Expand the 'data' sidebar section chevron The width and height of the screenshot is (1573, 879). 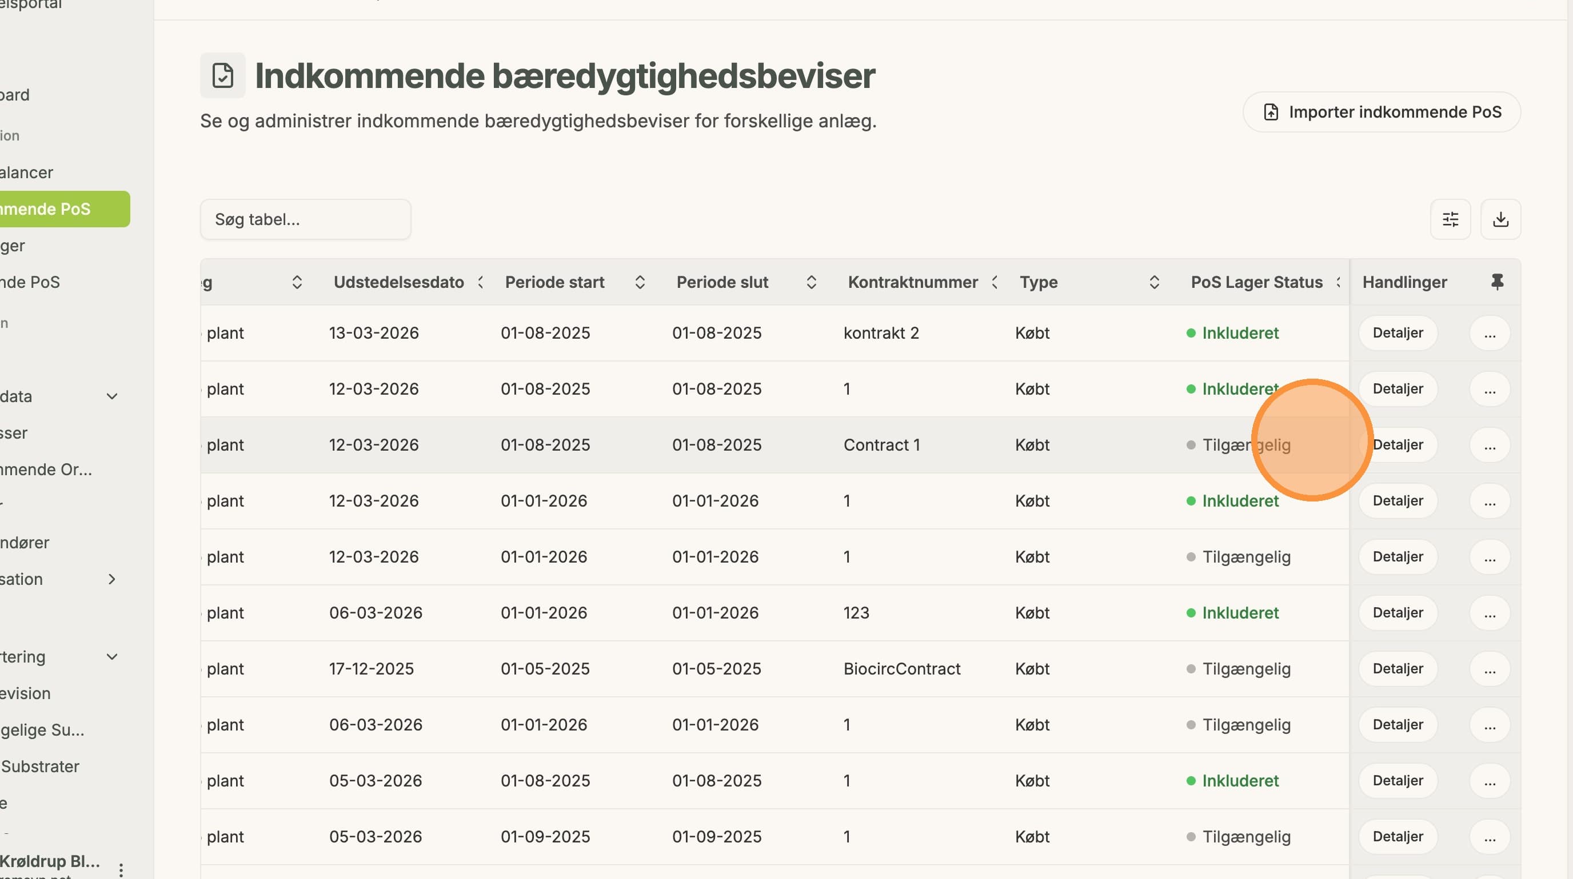(112, 396)
